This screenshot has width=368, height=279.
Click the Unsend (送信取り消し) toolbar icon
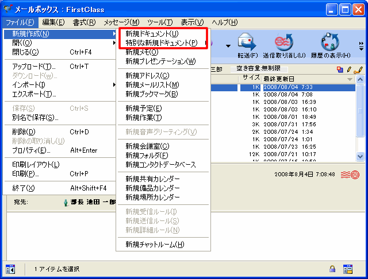click(x=283, y=44)
